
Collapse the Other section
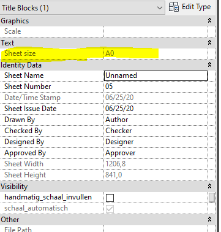[209, 219]
